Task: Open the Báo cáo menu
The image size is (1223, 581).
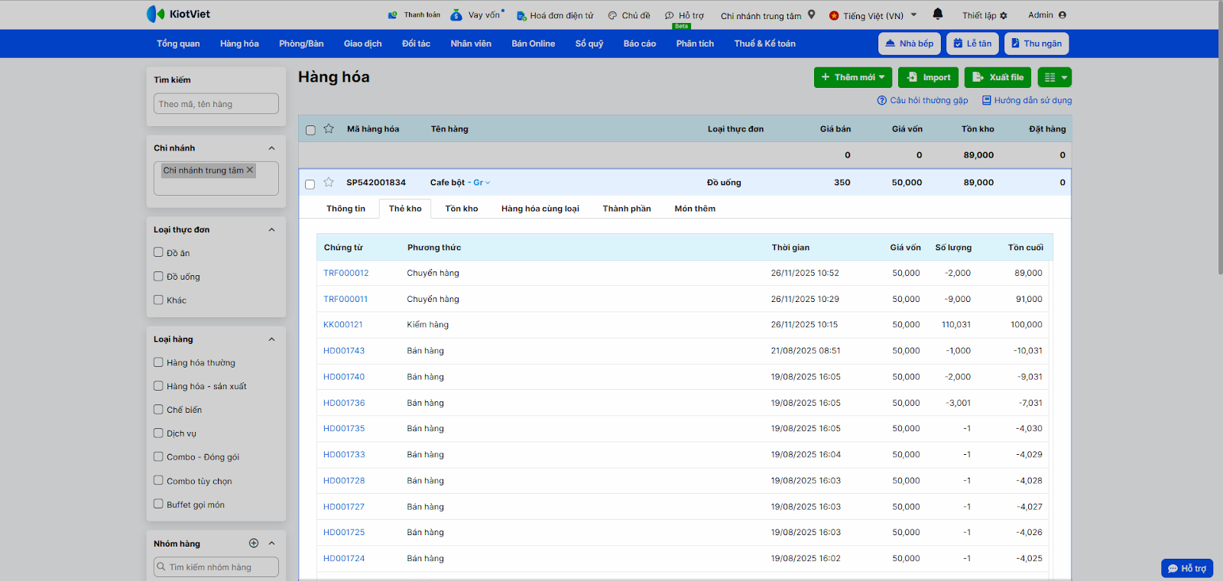Action: point(639,44)
